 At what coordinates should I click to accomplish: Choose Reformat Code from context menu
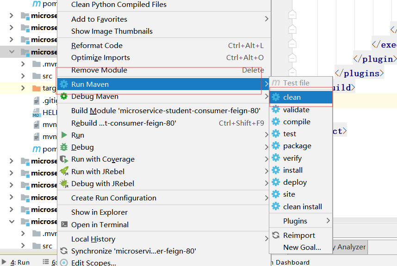point(164,45)
